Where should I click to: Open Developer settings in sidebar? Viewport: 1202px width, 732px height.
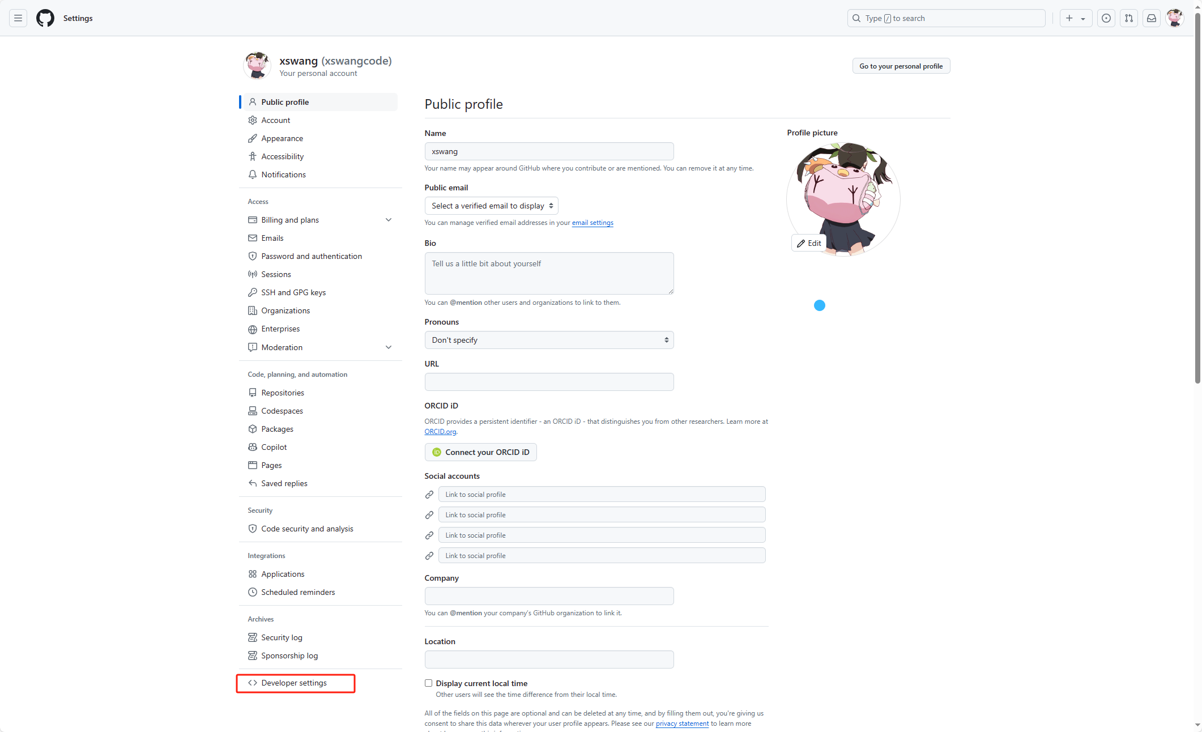click(x=294, y=683)
